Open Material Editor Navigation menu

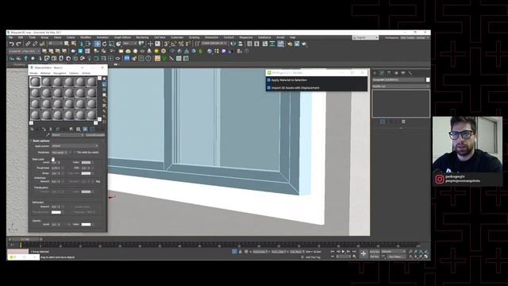pyautogui.click(x=60, y=73)
